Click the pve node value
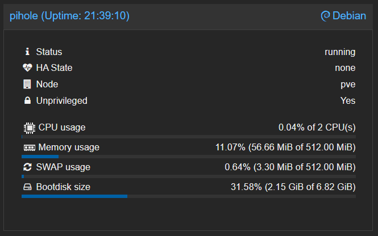Image resolution: width=378 pixels, height=236 pixels. pos(348,85)
